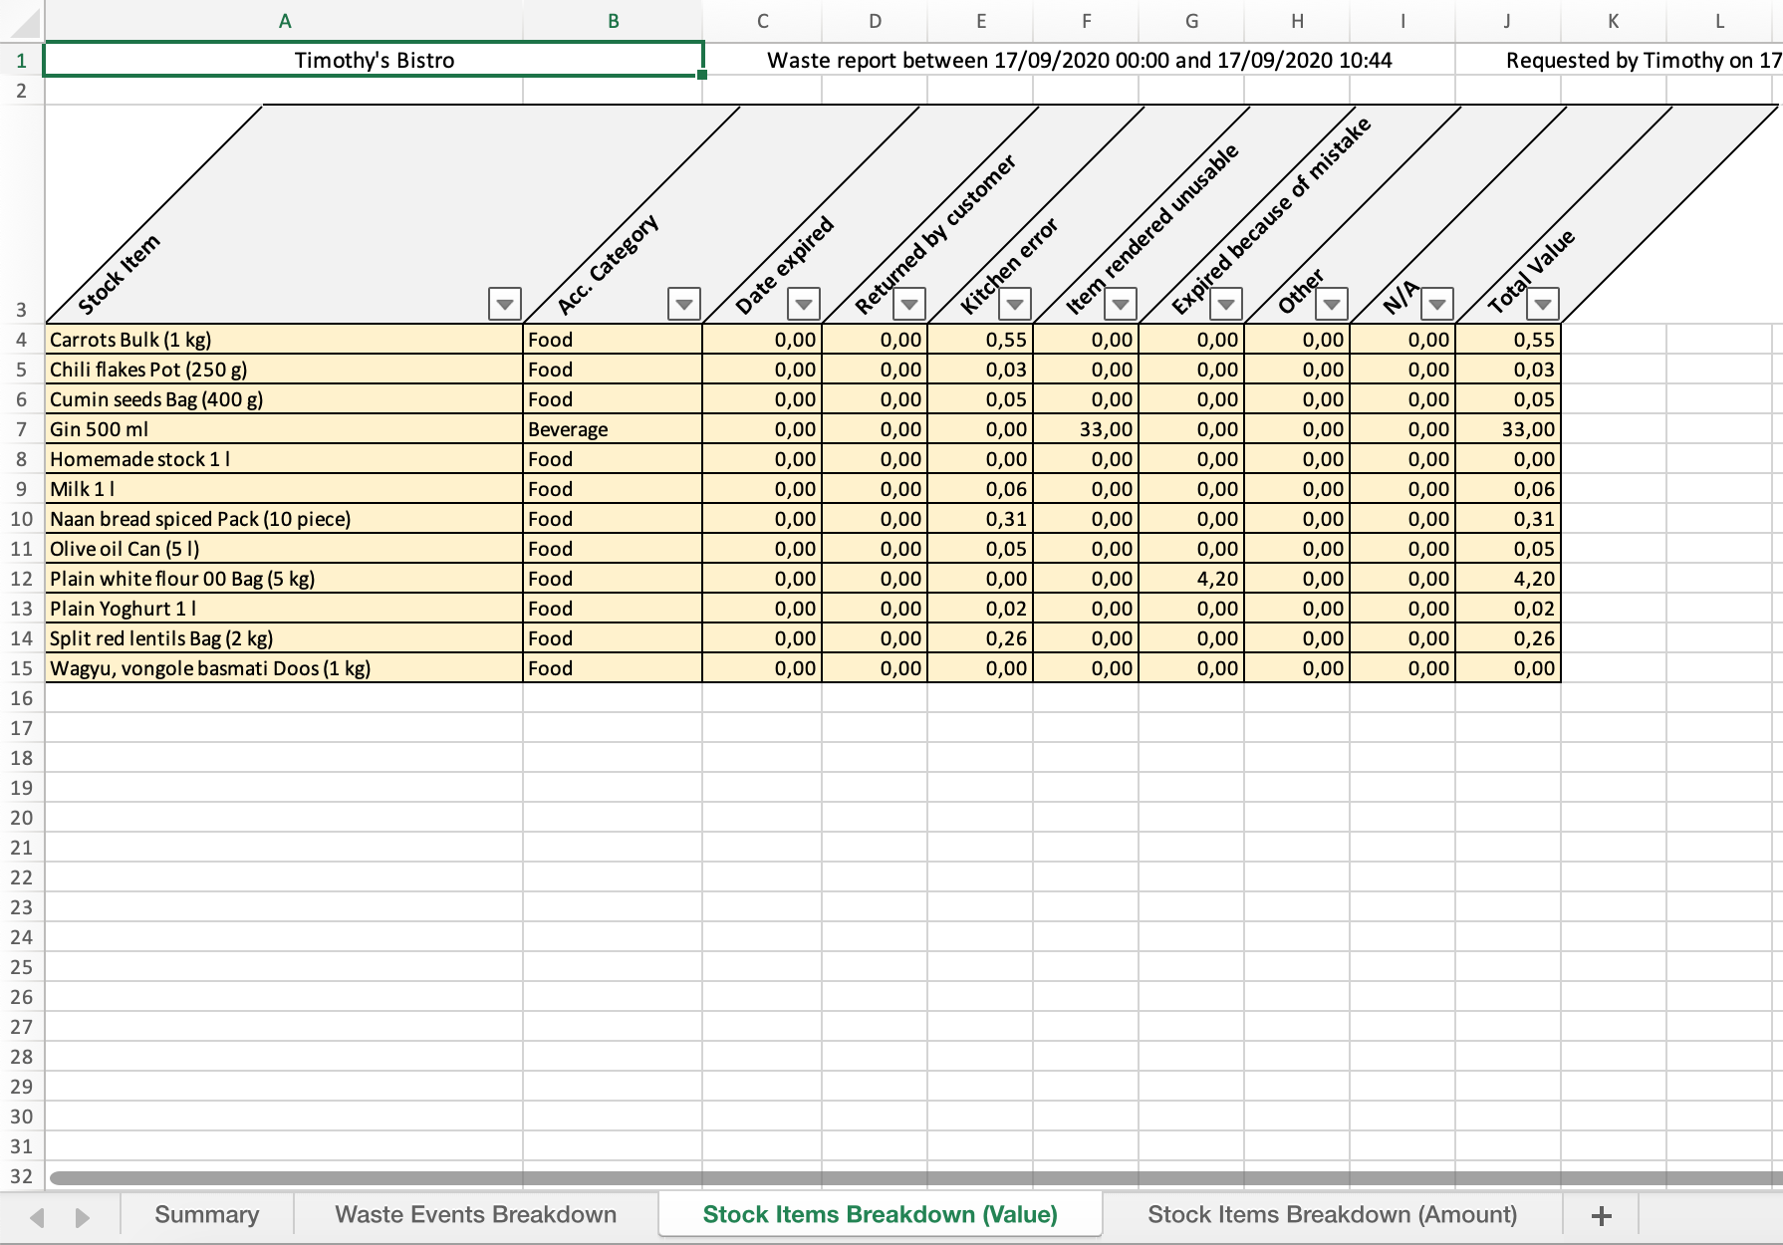Viewport: 1783px width, 1245px height.
Task: Open the Waste Events Breakdown tab
Action: coord(476,1214)
